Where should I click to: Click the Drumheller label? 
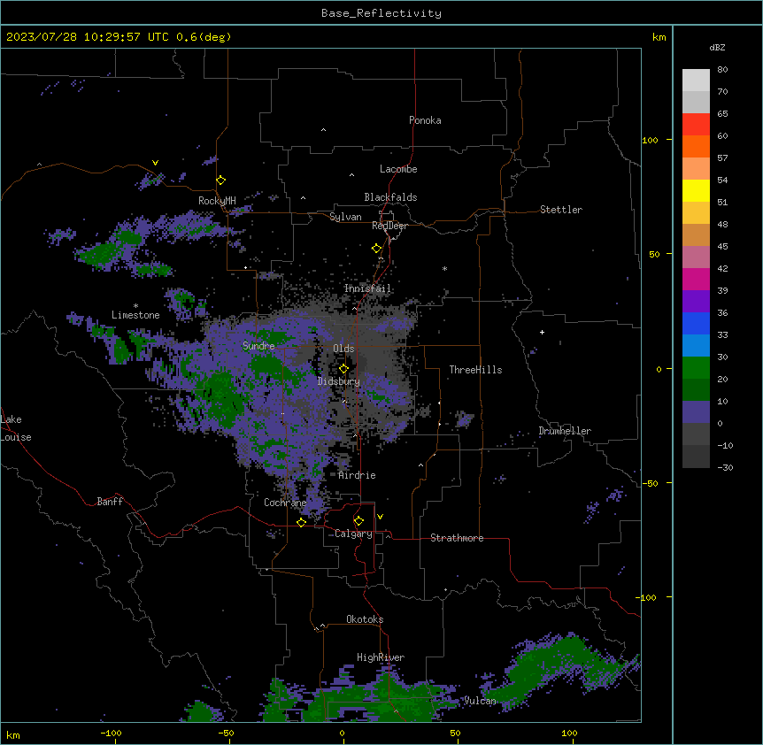[x=565, y=431]
